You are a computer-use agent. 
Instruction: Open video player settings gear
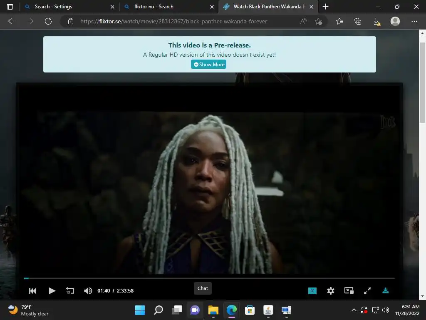pos(330,291)
